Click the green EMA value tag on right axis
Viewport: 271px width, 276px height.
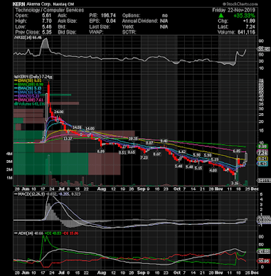(x=263, y=146)
